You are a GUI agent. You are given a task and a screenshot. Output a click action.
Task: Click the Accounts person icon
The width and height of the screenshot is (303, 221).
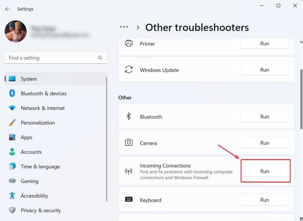[12, 152]
